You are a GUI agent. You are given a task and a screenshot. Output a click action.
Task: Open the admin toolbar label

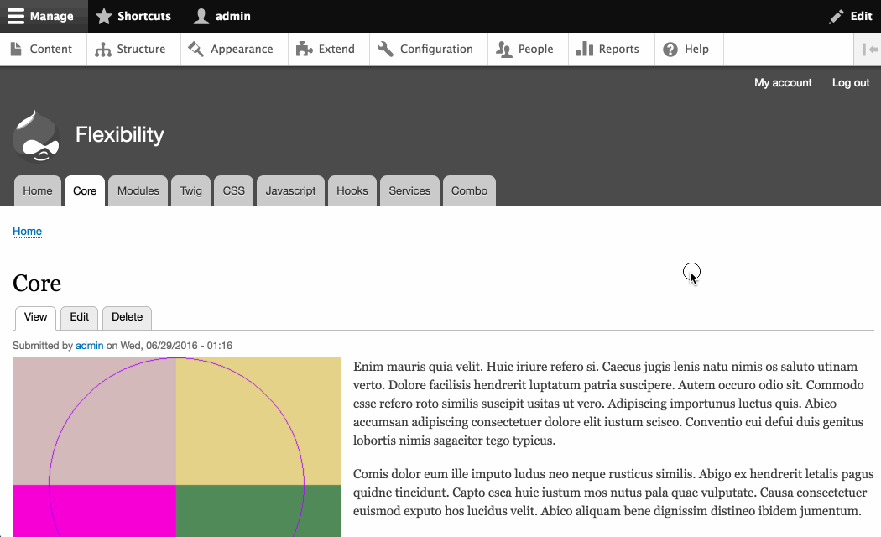click(232, 16)
